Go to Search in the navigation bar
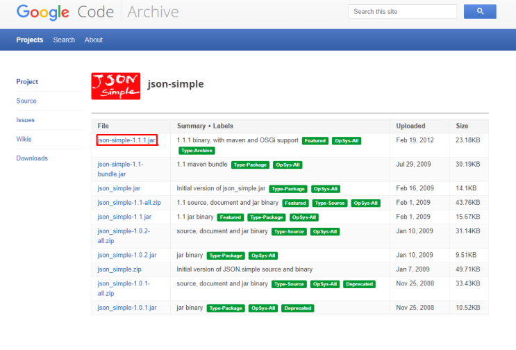 [x=64, y=40]
